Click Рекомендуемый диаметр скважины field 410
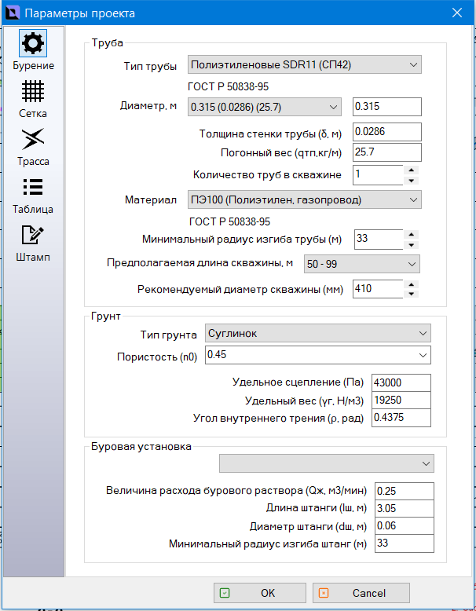 378,289
